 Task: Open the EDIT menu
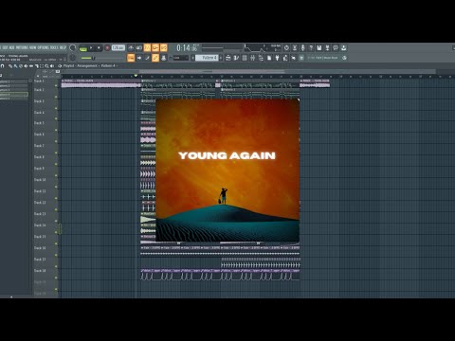click(x=6, y=47)
